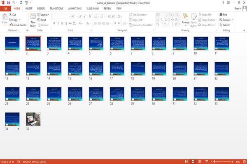Adjust the zoom slider handle
Viewport: 247px width, 164px height.
(x=215, y=162)
